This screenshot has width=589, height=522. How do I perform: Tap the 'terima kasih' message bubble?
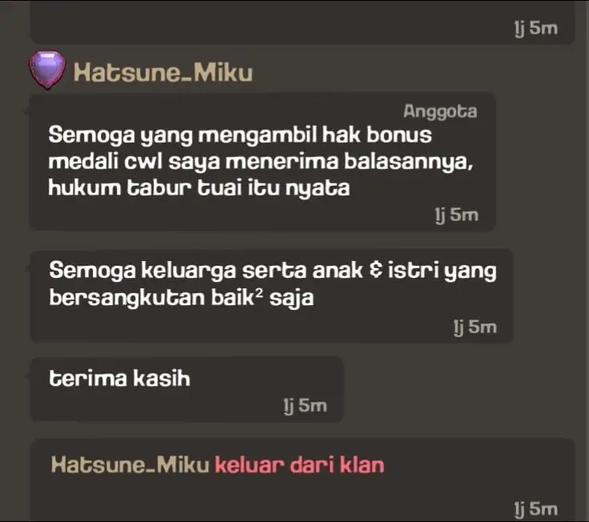tap(186, 389)
